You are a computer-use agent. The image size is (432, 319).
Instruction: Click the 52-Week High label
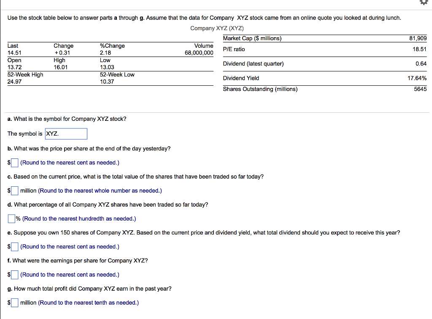pos(25,74)
